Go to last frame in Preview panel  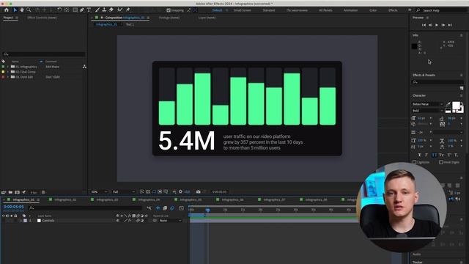pyautogui.click(x=450, y=25)
